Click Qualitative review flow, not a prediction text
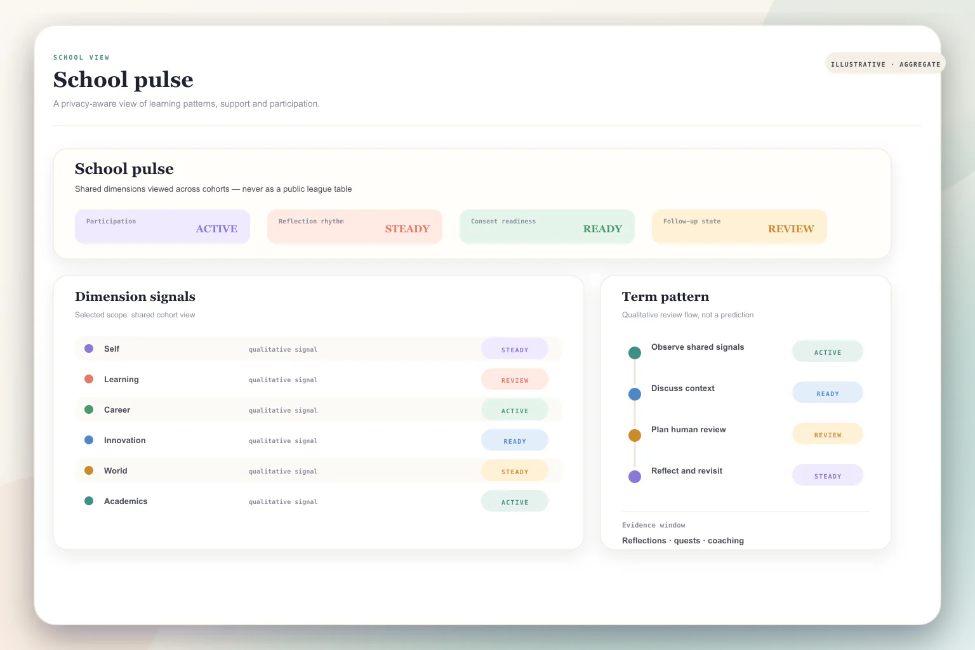Viewport: 975px width, 650px height. (x=688, y=315)
